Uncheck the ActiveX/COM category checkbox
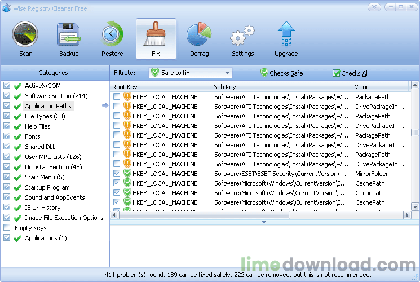Image resolution: width=420 pixels, height=282 pixels. [7, 85]
